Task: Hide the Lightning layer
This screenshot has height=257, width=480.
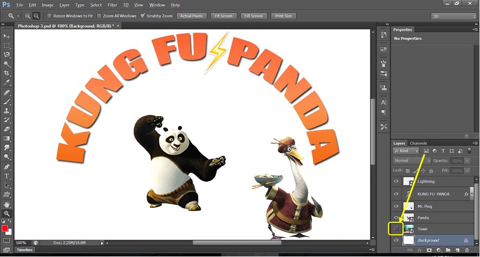Action: coord(396,181)
